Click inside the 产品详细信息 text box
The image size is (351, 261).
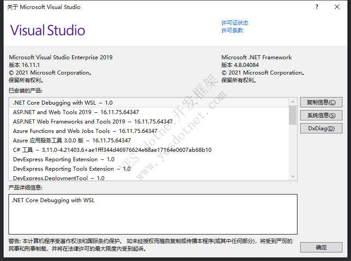pyautogui.click(x=153, y=214)
